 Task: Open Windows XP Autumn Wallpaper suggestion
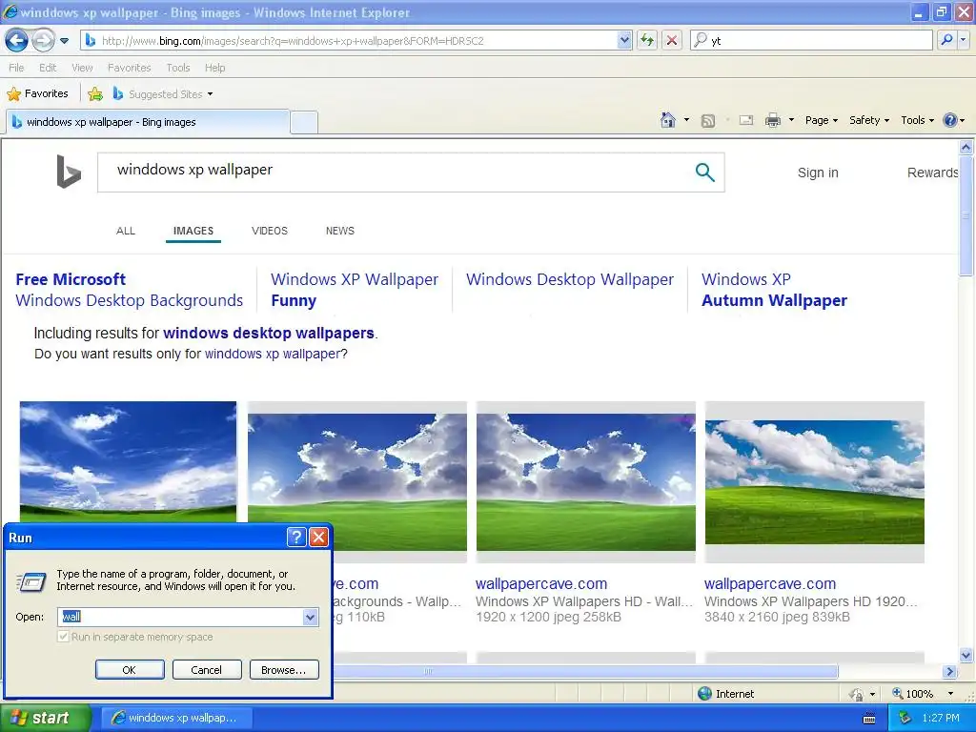tap(774, 290)
